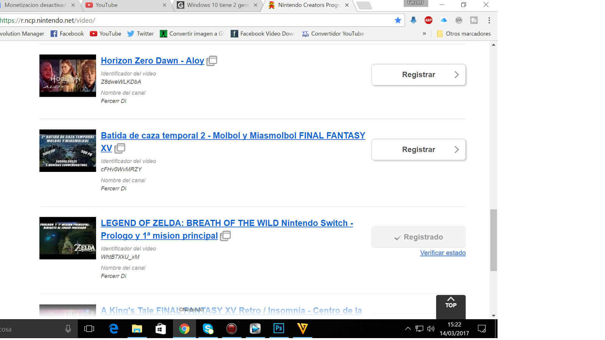Open File Explorer from the taskbar
Viewport: 605px width, 340px height.
(137, 329)
